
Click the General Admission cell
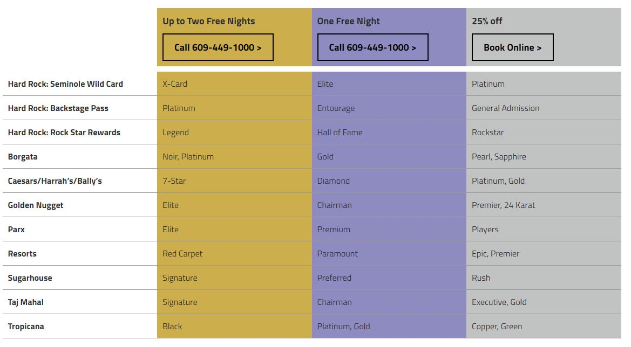[505, 108]
